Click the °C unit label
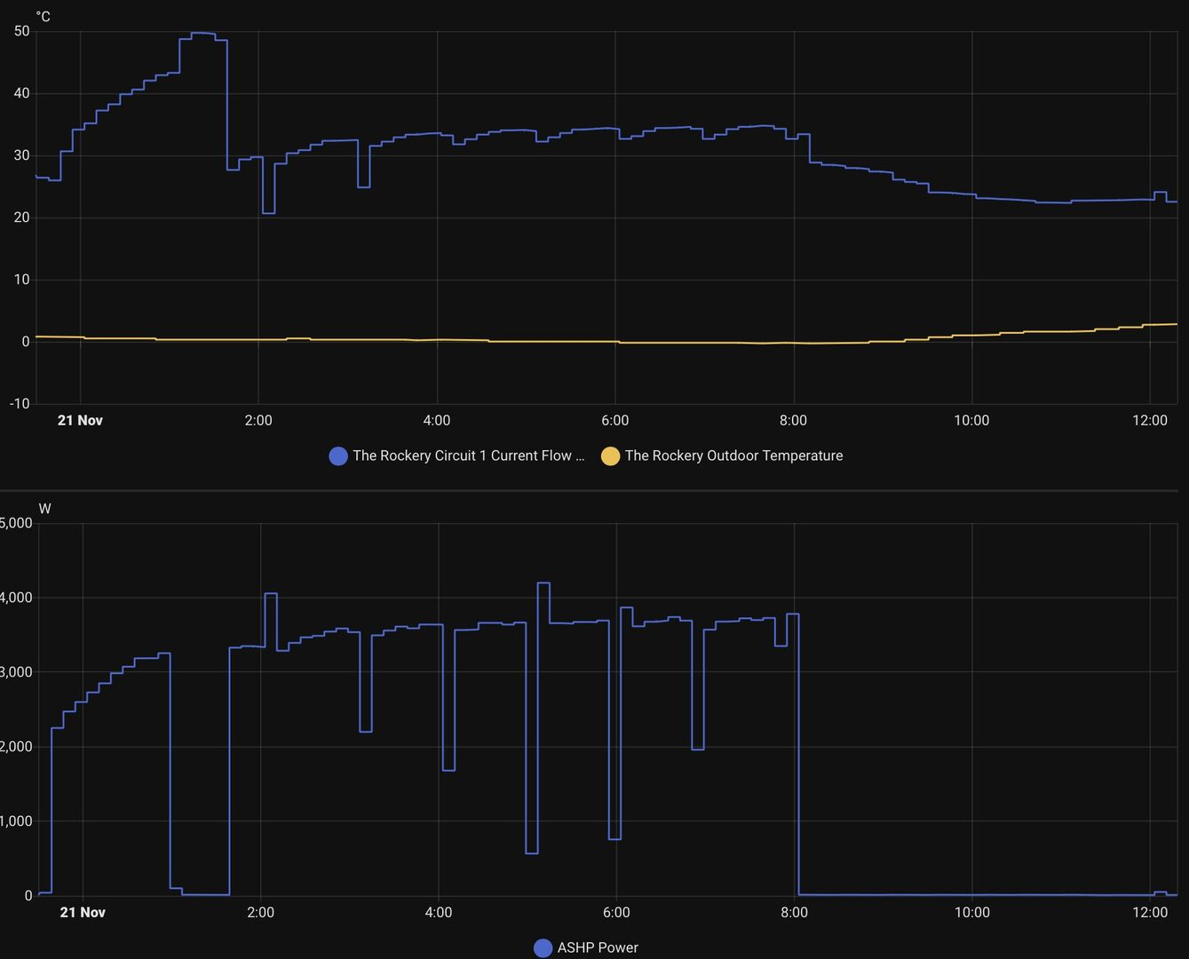The width and height of the screenshot is (1189, 959). tap(43, 17)
